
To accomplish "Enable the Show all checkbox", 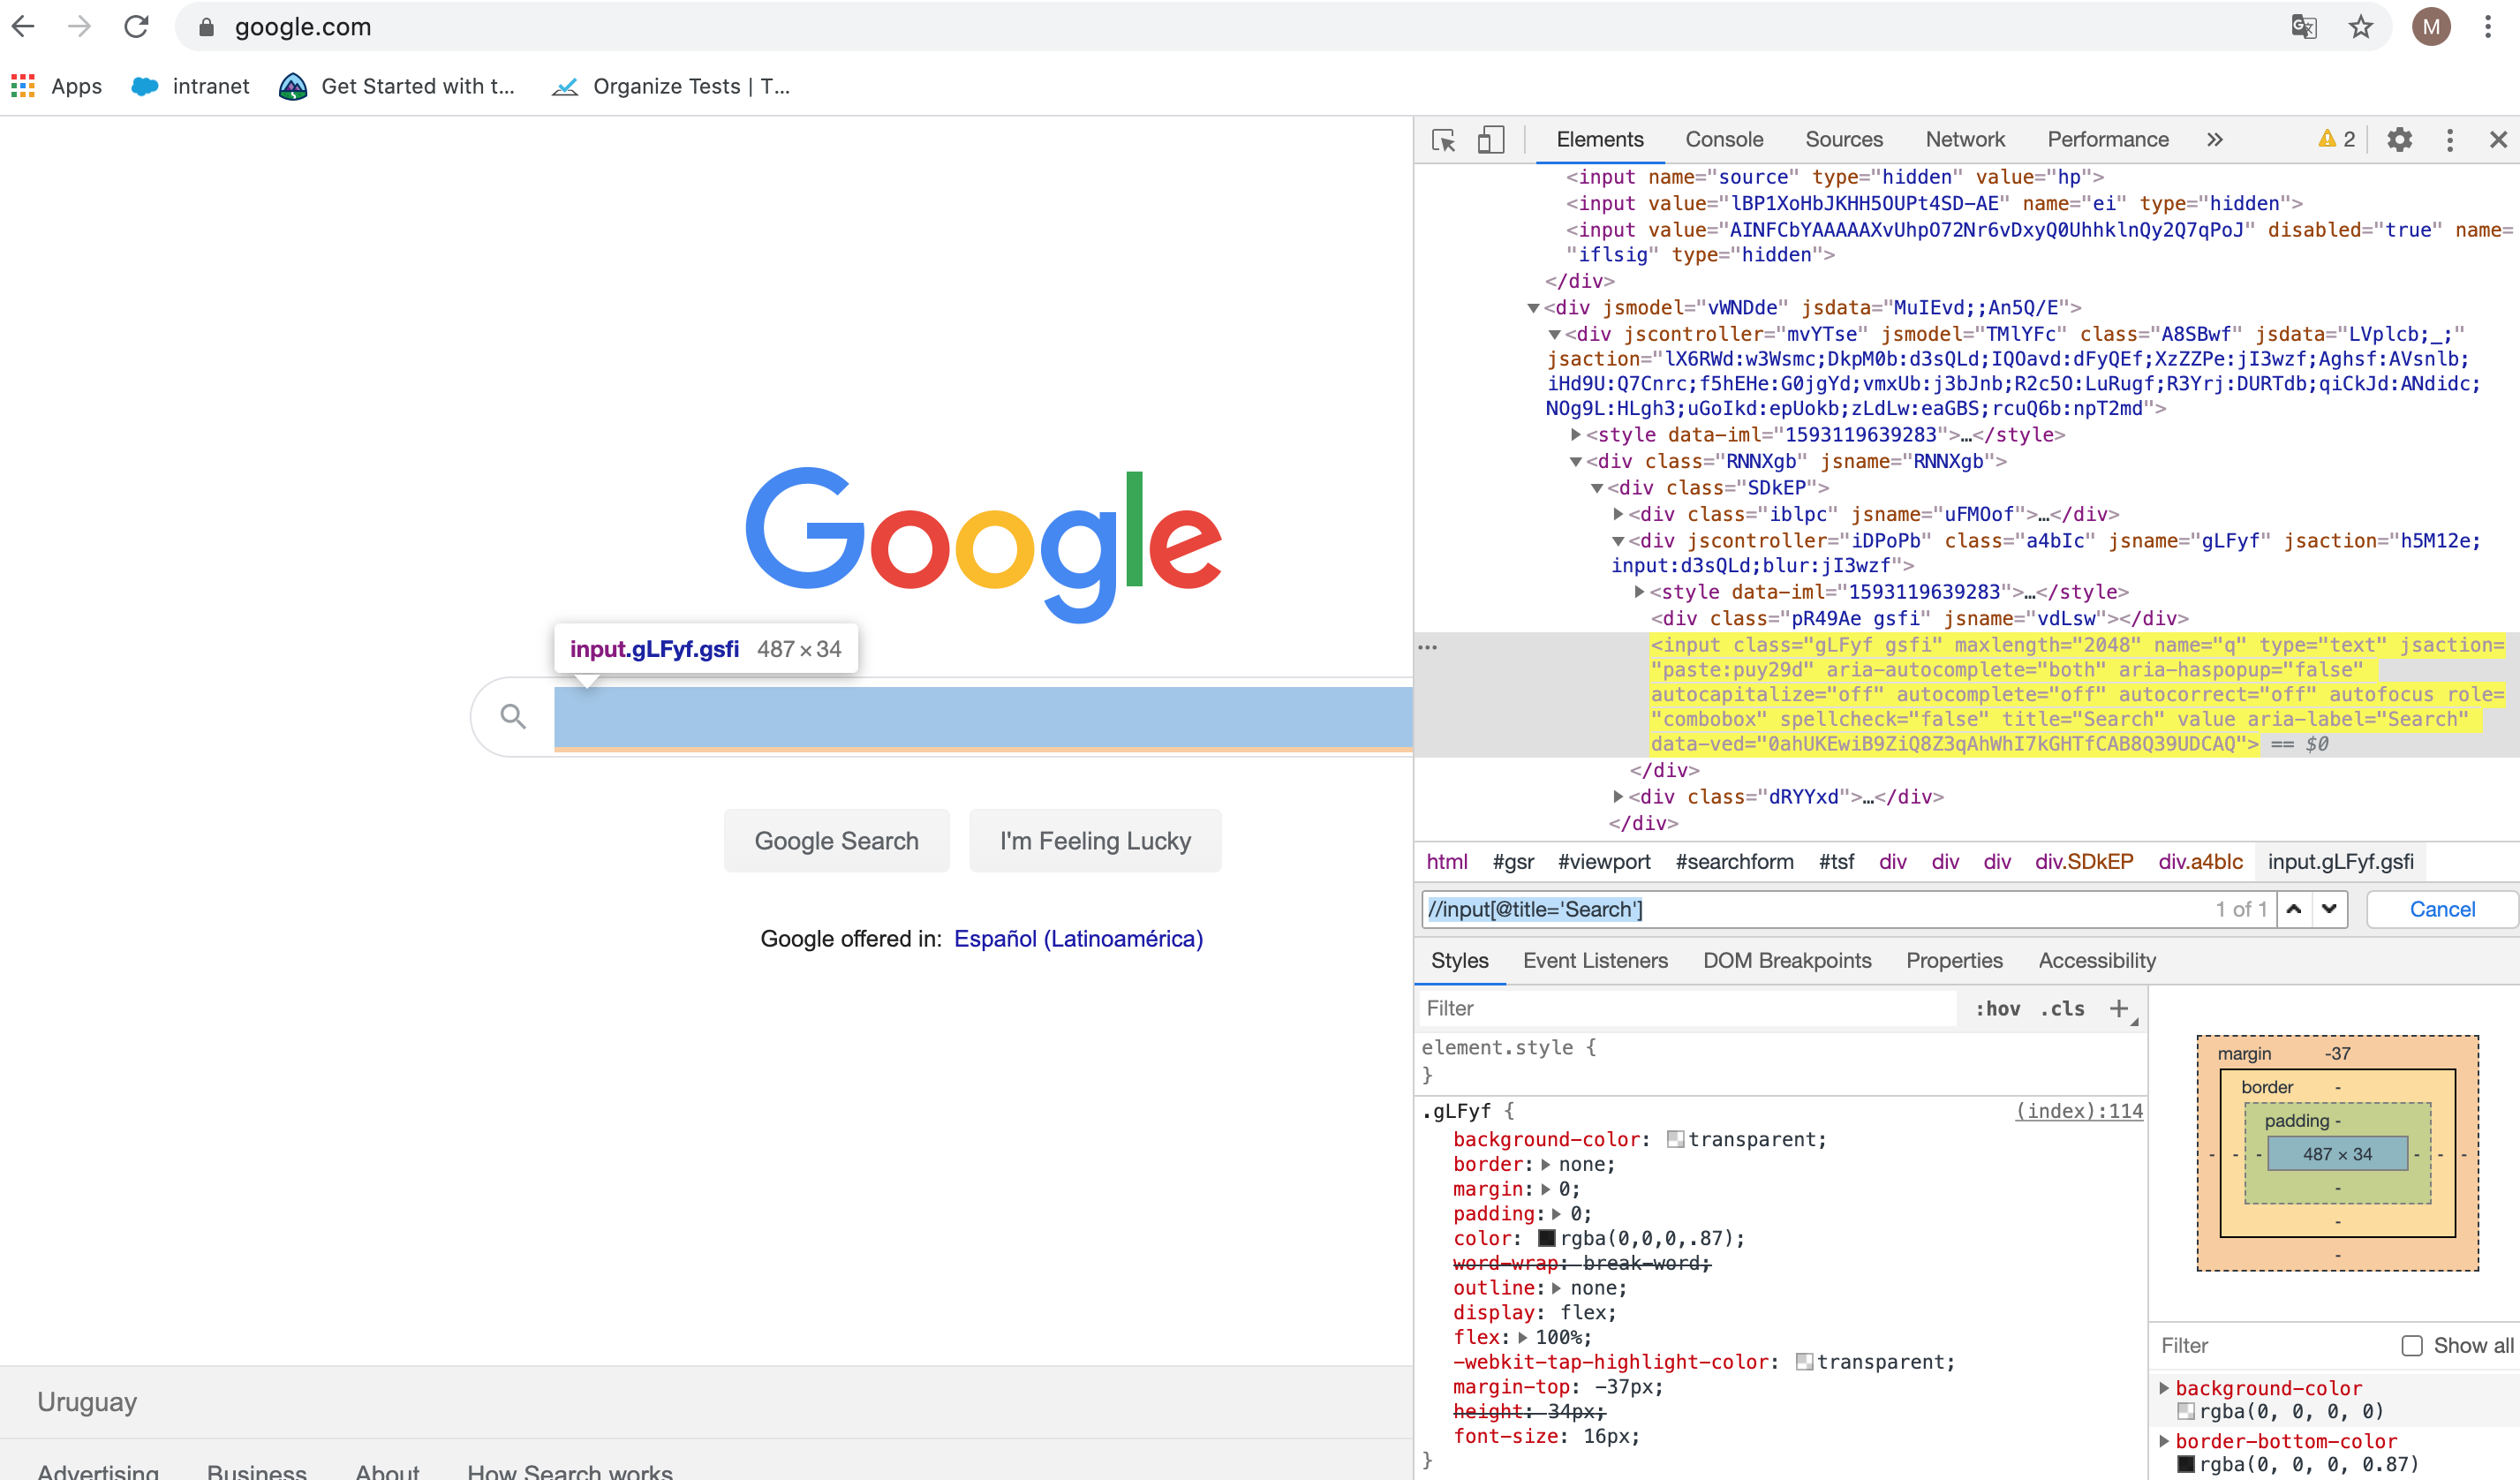I will 2412,1346.
